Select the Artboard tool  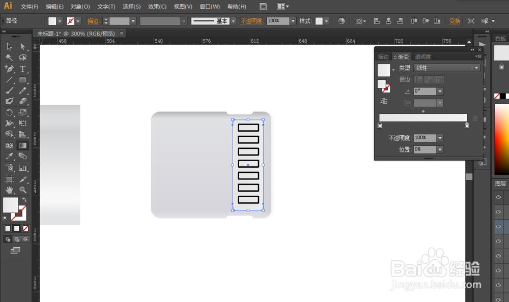9,179
